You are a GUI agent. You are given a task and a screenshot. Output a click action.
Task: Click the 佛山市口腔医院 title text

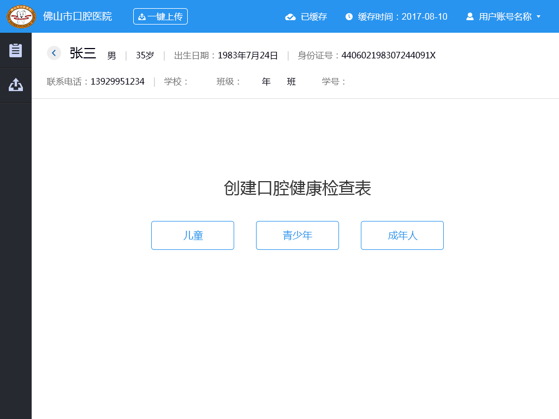(78, 16)
